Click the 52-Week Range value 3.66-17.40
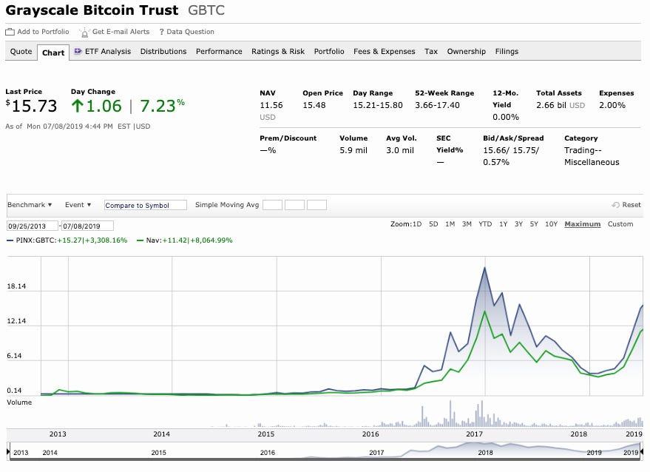The height and width of the screenshot is (472, 650). (x=437, y=105)
